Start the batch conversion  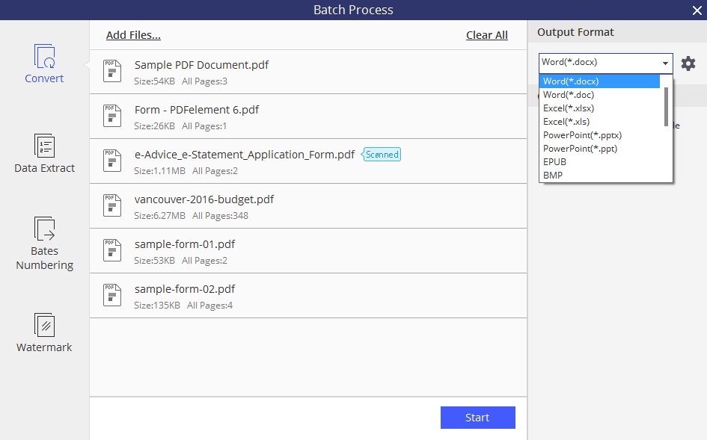pos(478,418)
